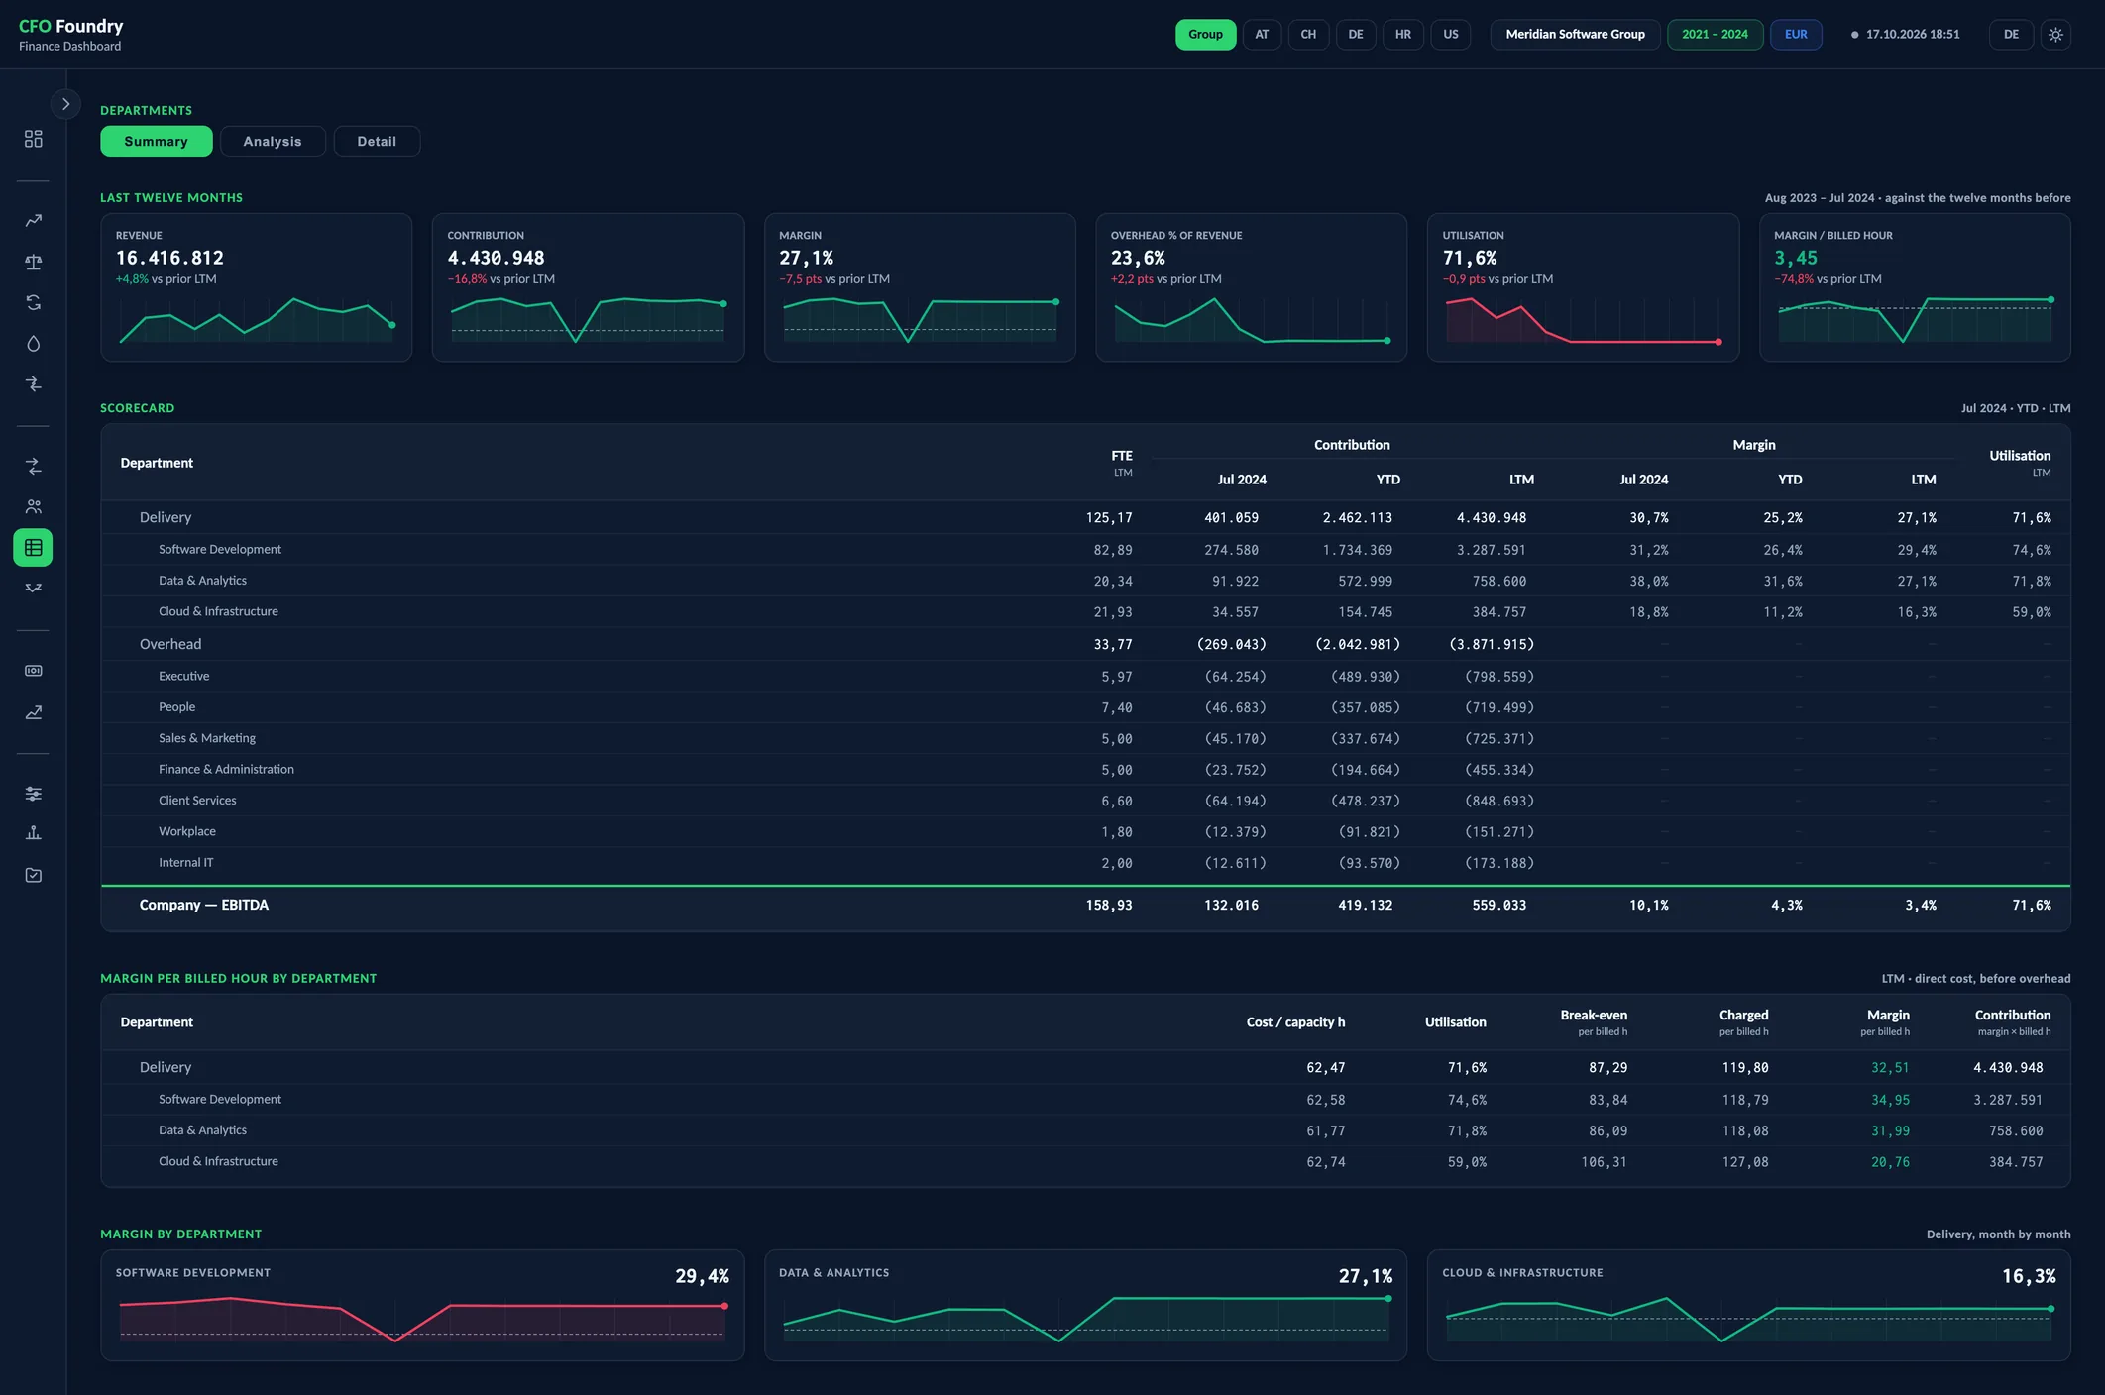Select the US entity filter

tap(1451, 34)
